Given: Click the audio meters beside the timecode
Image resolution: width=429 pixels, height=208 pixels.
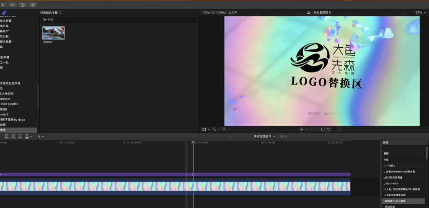Looking at the screenshot, I should (339, 130).
